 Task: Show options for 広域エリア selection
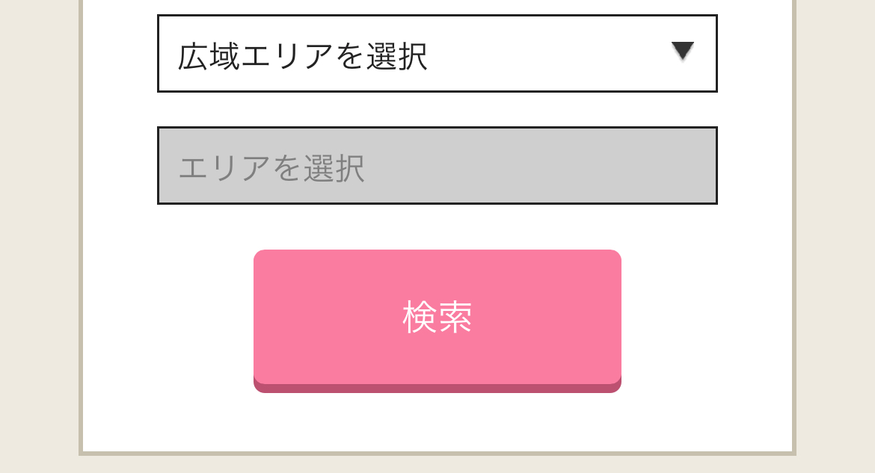(x=437, y=54)
